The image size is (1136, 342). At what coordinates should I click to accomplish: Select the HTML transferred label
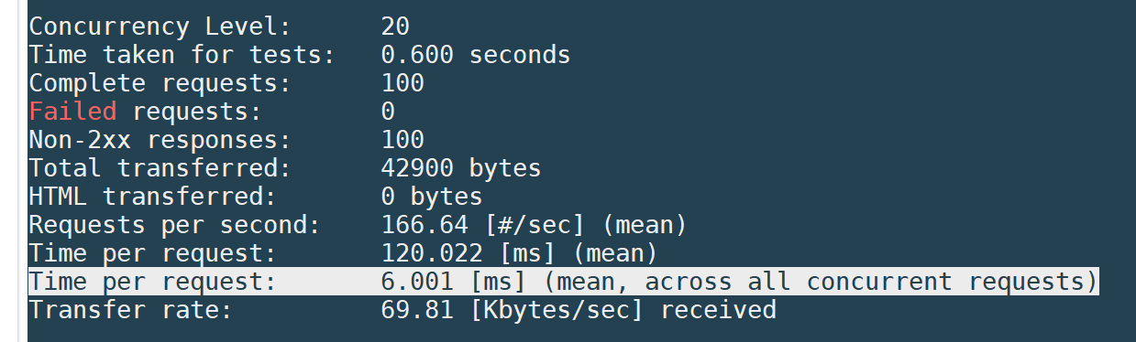click(153, 197)
